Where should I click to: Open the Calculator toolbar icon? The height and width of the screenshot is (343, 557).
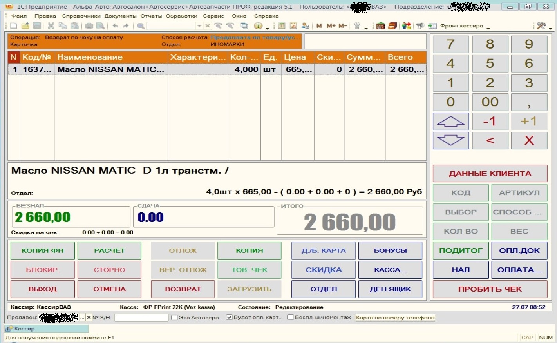[282, 26]
